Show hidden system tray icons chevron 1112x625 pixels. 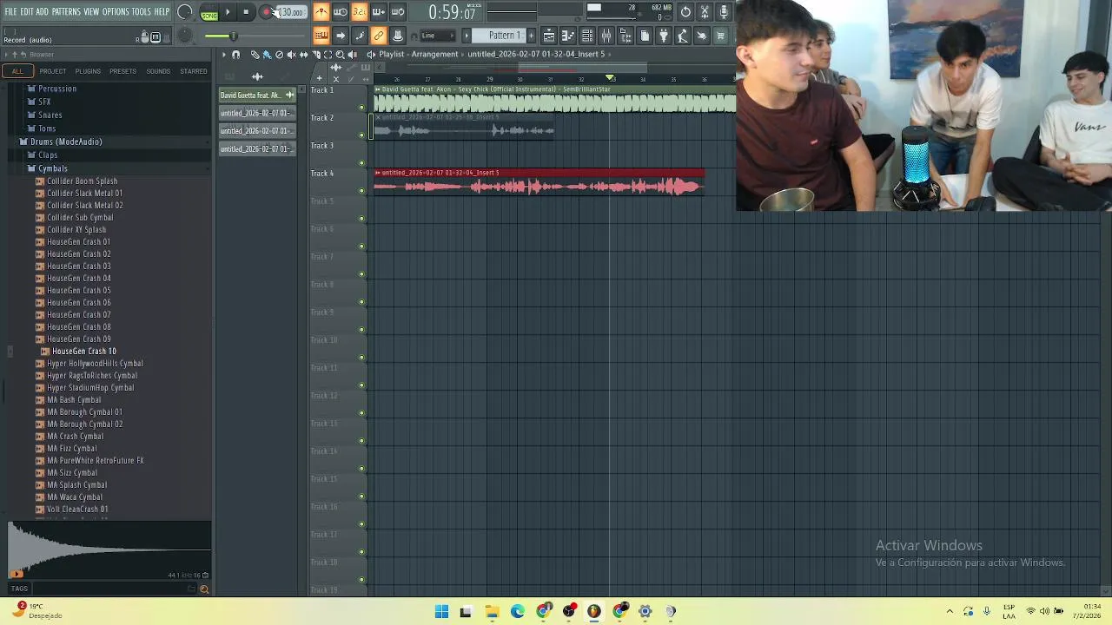tap(950, 611)
